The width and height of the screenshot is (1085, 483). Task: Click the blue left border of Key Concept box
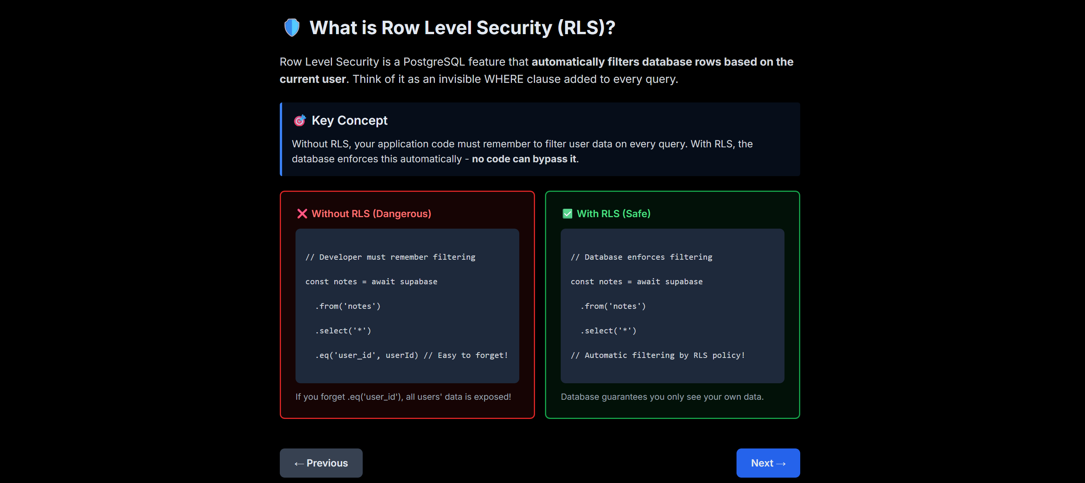tap(281, 139)
